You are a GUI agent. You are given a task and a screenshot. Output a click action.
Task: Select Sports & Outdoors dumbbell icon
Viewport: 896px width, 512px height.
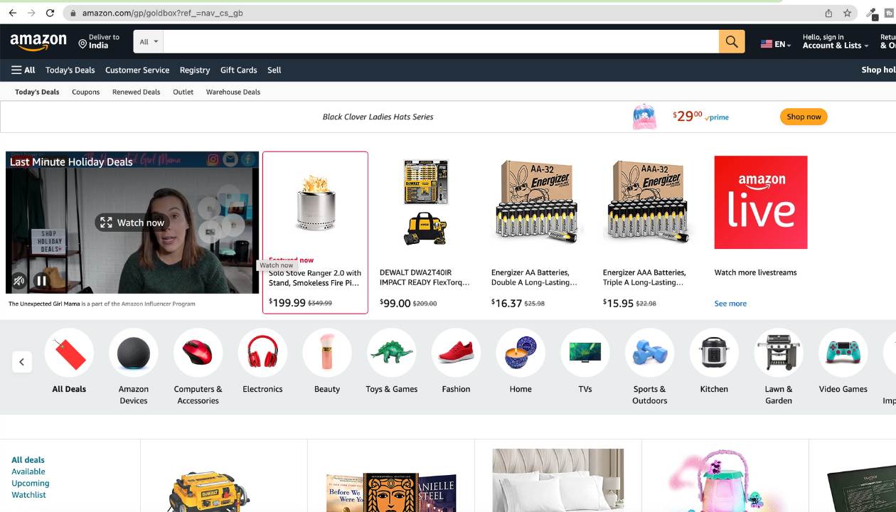[x=650, y=353]
